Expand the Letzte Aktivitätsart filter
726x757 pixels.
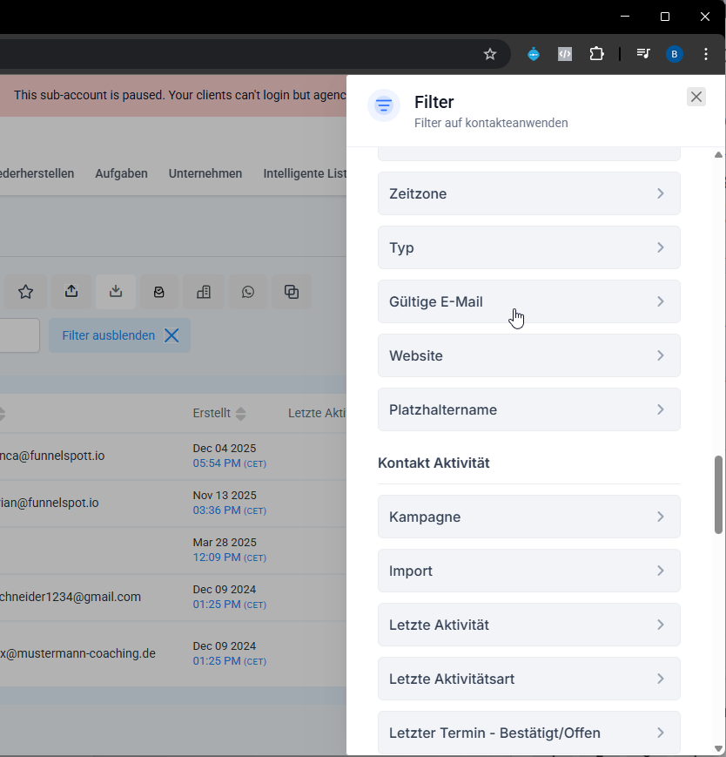(529, 679)
